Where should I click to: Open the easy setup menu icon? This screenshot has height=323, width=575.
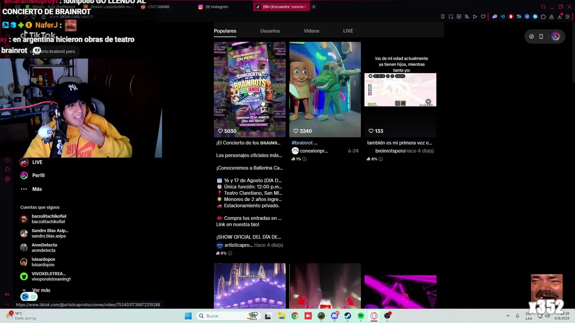tap(568, 17)
